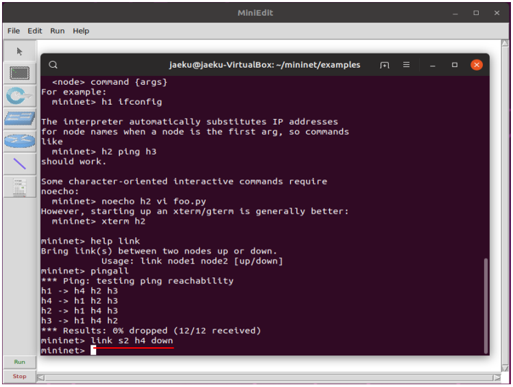Minimize the MiniEdit window
513x387 pixels.
coord(455,13)
